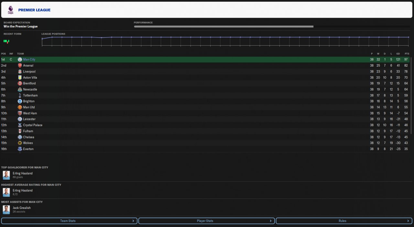
Task: Click the Premier League logo icon
Action: [11, 10]
